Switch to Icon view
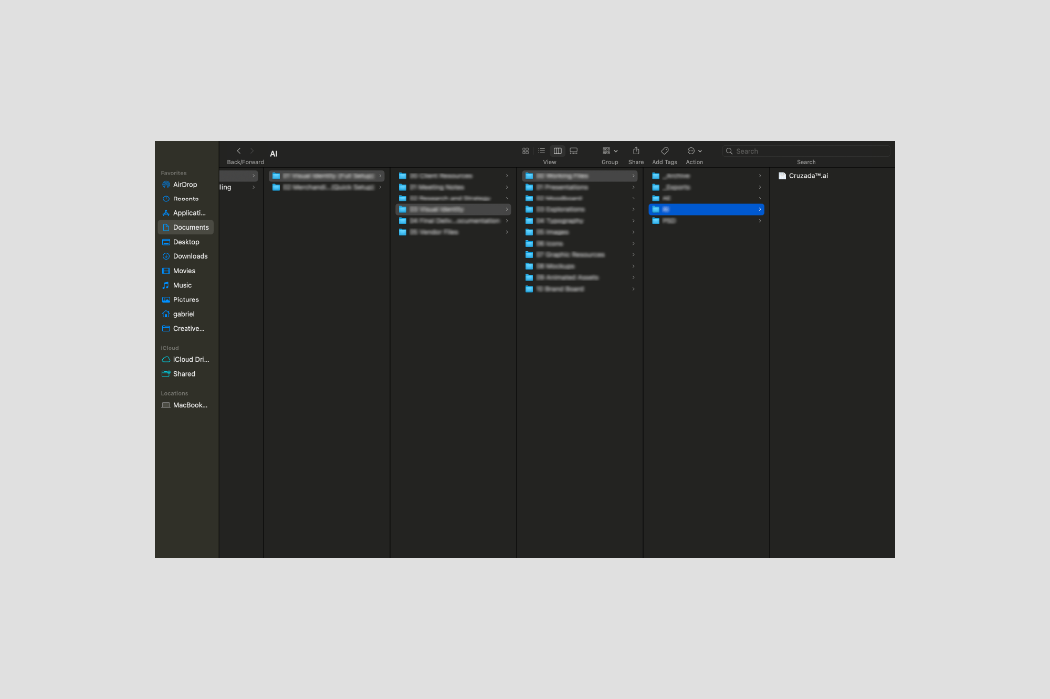 tap(525, 150)
